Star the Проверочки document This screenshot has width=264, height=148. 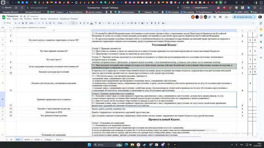tap(21, 16)
